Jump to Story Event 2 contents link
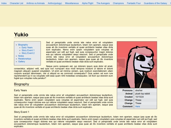The image size is (171, 128). (28, 53)
